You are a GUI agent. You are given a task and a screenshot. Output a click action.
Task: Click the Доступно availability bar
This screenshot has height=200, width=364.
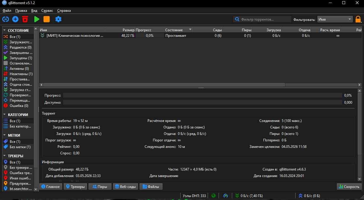(202, 103)
